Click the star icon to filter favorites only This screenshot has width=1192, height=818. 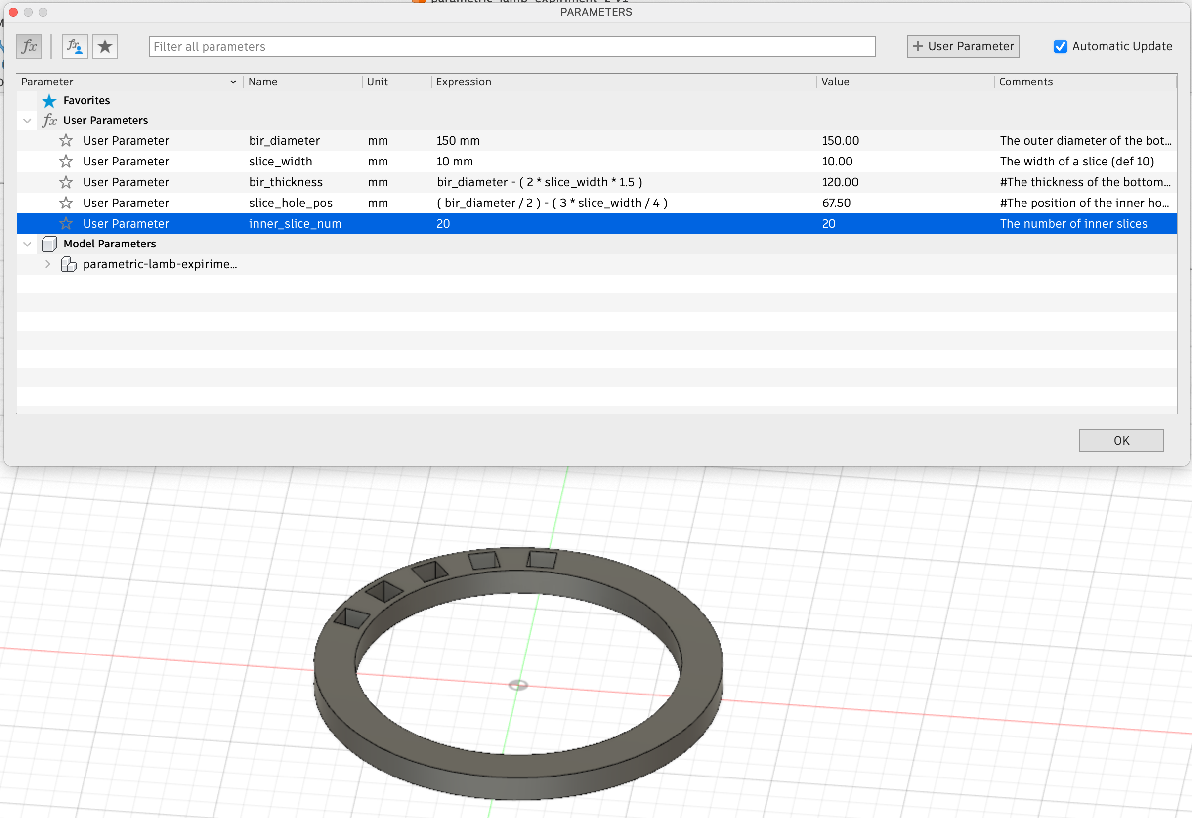pos(105,46)
